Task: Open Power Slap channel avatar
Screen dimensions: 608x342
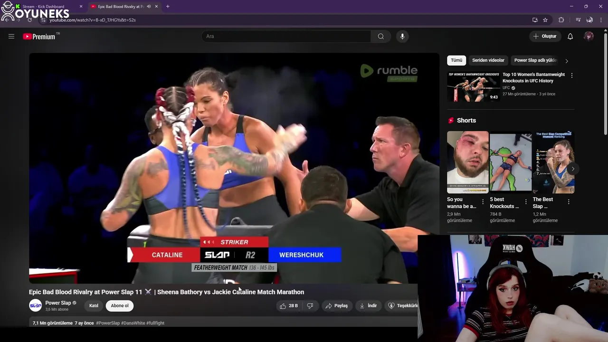Action: [x=36, y=305]
